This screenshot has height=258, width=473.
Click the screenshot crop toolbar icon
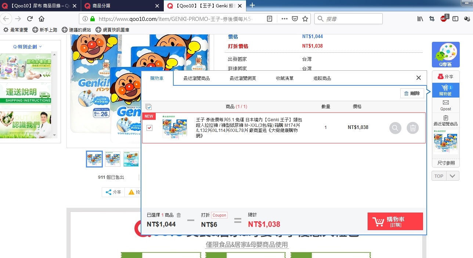pos(432,19)
